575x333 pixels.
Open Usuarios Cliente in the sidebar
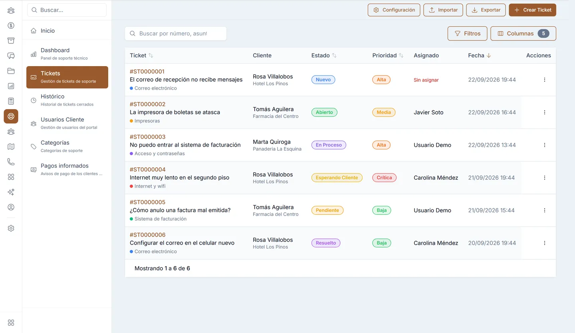pyautogui.click(x=67, y=123)
